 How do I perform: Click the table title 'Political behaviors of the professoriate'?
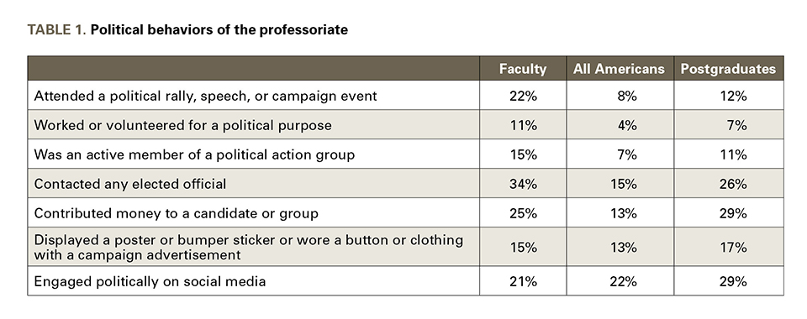[x=219, y=29]
